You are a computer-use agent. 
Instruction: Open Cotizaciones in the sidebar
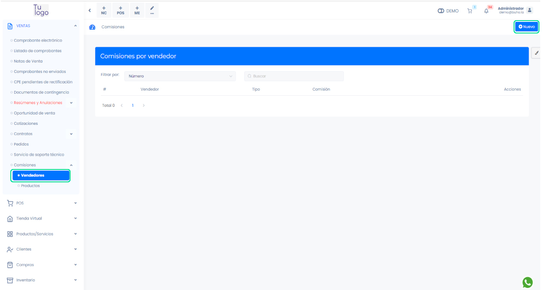[x=26, y=124]
